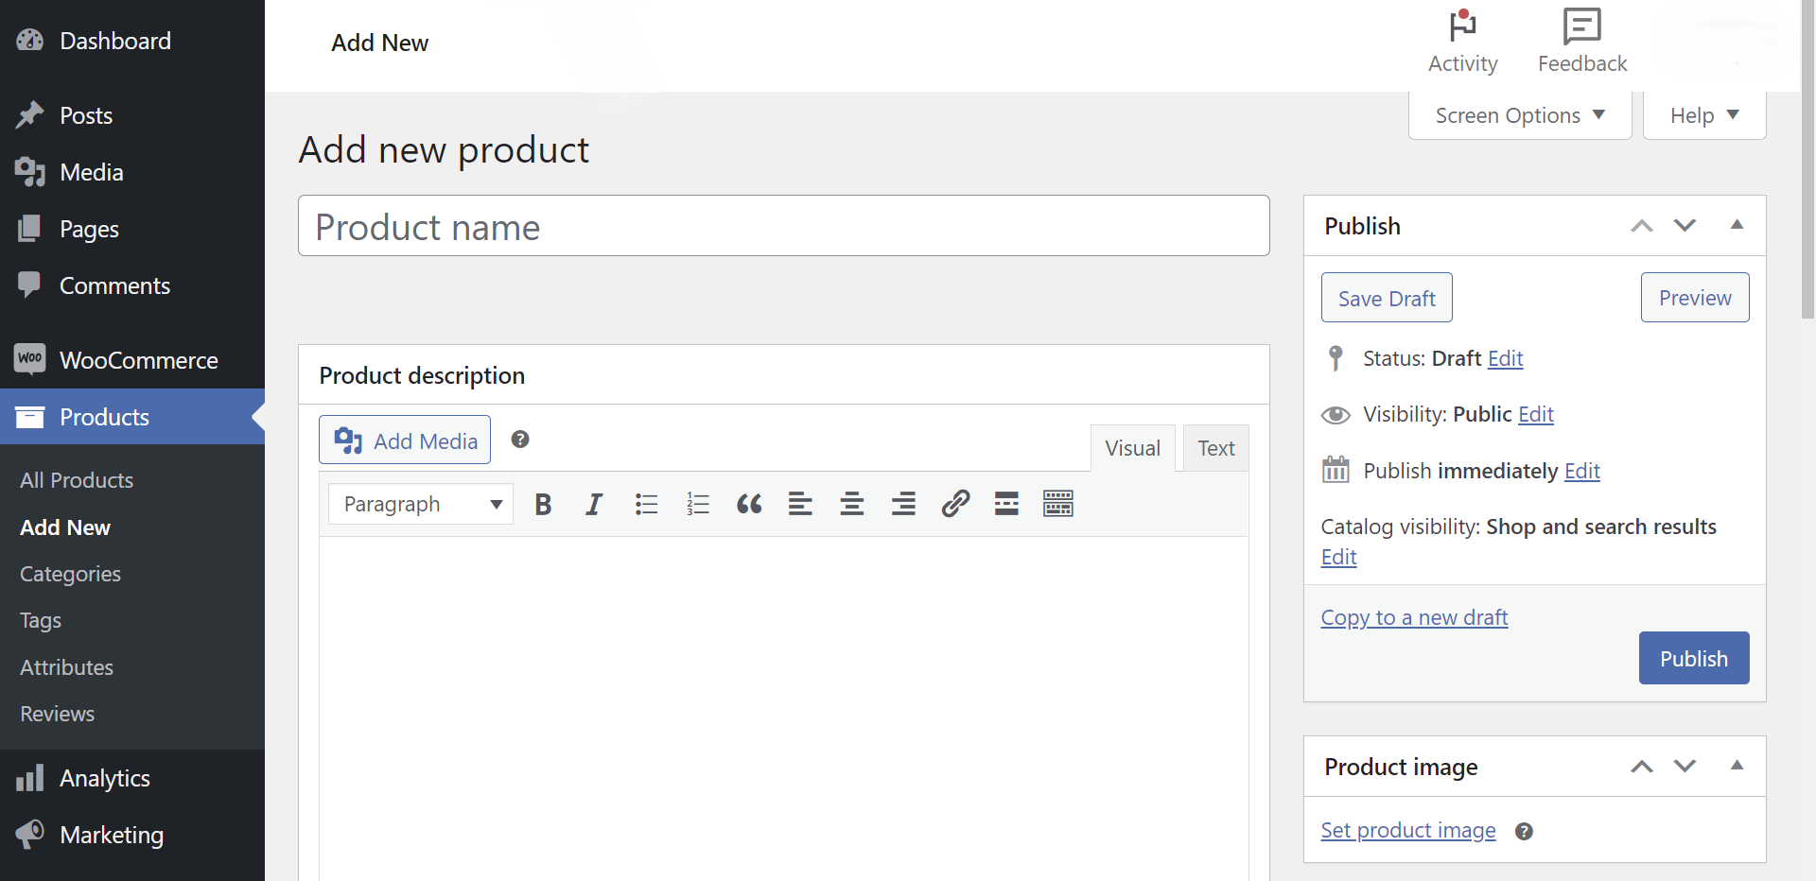Click the page vertical scrollbar
This screenshot has height=881, width=1816.
(1808, 159)
